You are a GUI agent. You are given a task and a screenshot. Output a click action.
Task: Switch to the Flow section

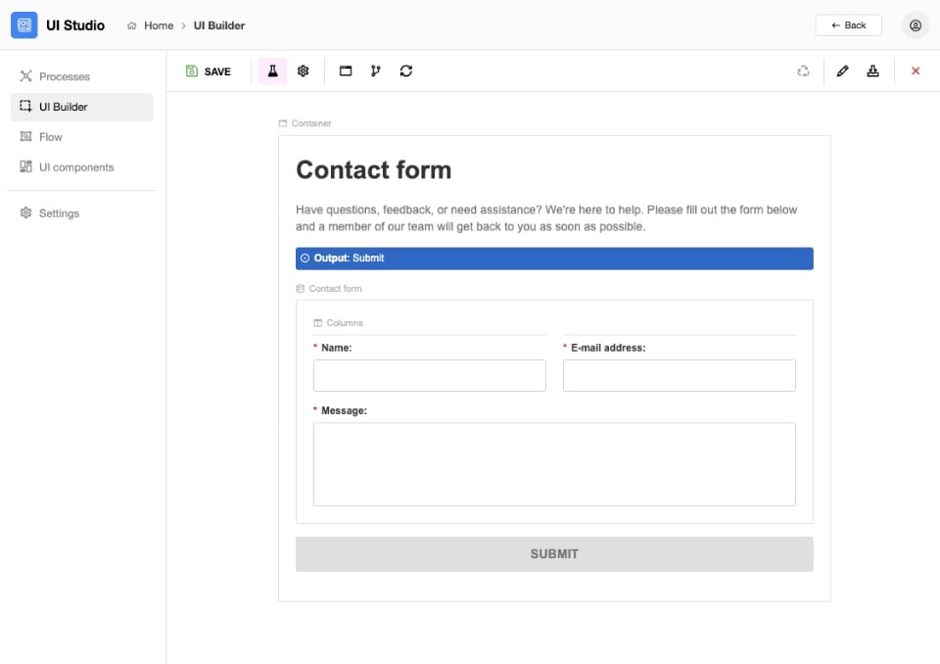[x=51, y=137]
